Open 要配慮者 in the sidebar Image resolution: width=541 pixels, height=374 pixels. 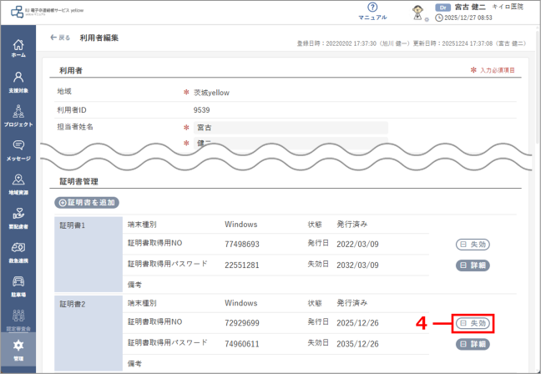coord(18,218)
